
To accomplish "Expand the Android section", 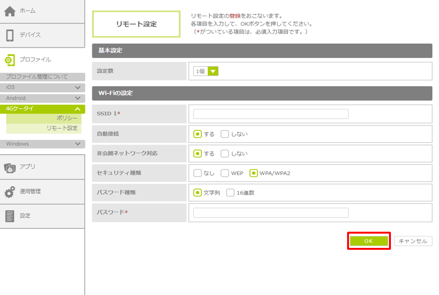I will point(78,98).
